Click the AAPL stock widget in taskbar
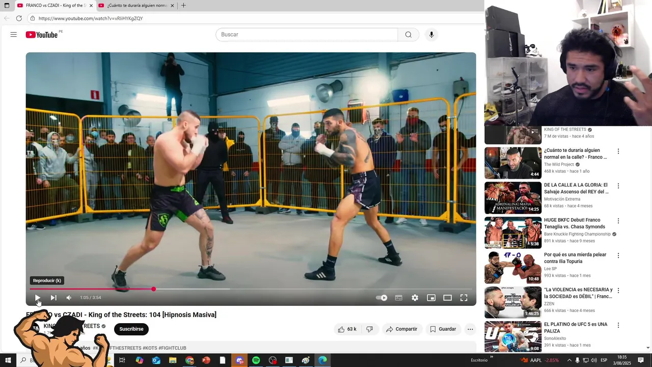This screenshot has height=367, width=652. [x=539, y=360]
